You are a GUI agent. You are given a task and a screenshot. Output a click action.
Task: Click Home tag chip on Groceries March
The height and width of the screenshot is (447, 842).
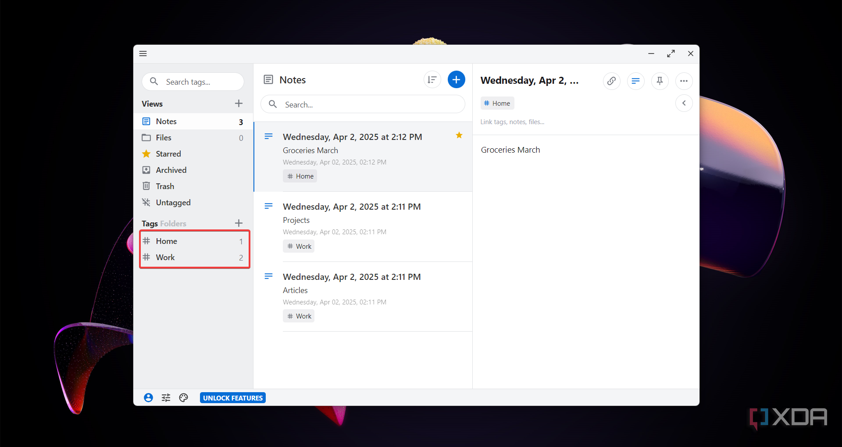(300, 176)
